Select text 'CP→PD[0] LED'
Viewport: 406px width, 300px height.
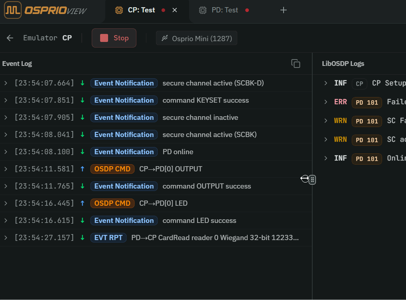point(164,203)
